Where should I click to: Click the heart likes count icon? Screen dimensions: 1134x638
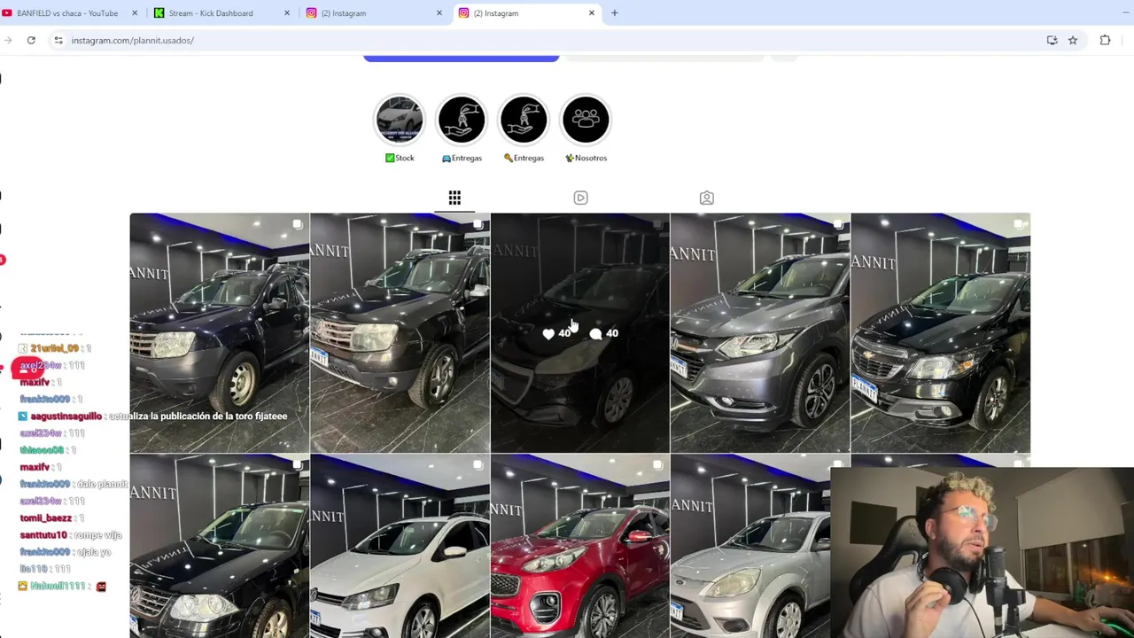548,333
